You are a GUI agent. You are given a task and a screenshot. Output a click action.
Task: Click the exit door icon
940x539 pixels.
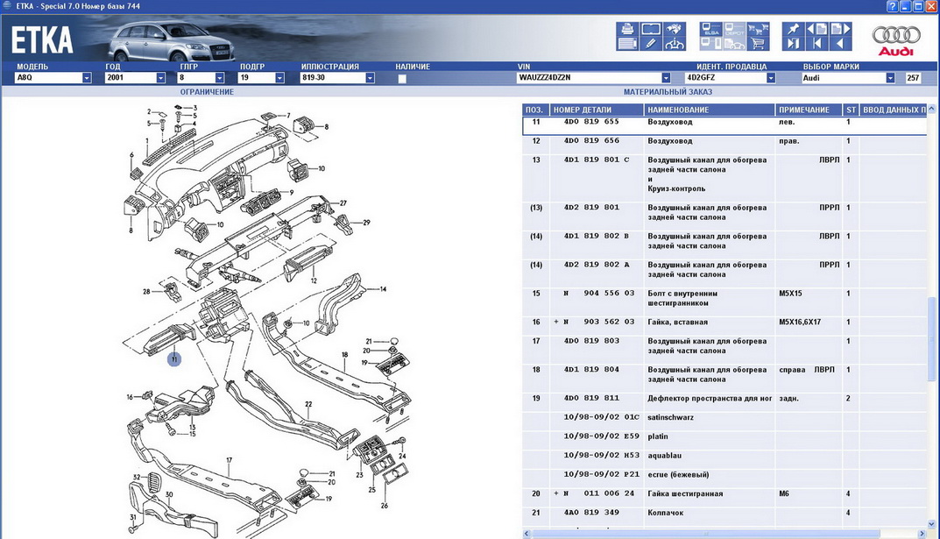click(x=793, y=43)
